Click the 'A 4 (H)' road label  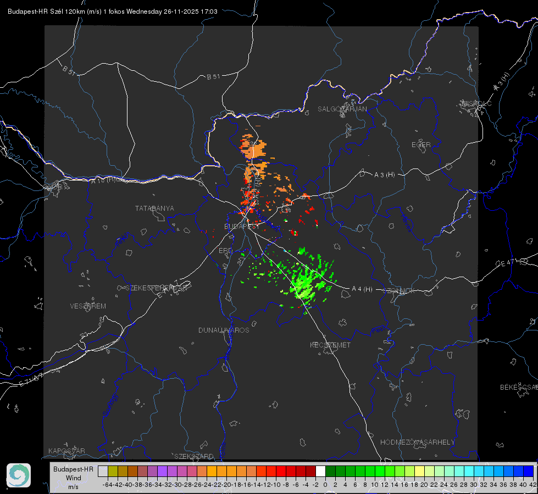(x=362, y=289)
